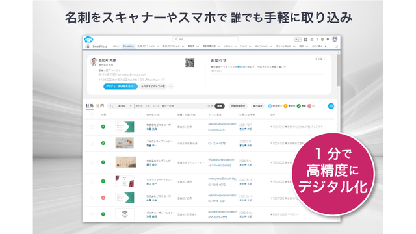The width and height of the screenshot is (416, 234).
Task: Collapse the お知らせ panel chevron
Action: (325, 59)
